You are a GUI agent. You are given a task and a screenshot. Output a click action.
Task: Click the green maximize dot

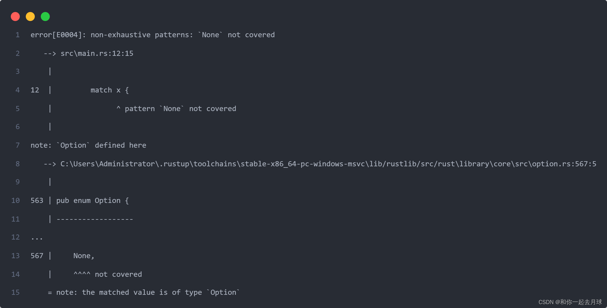[45, 17]
